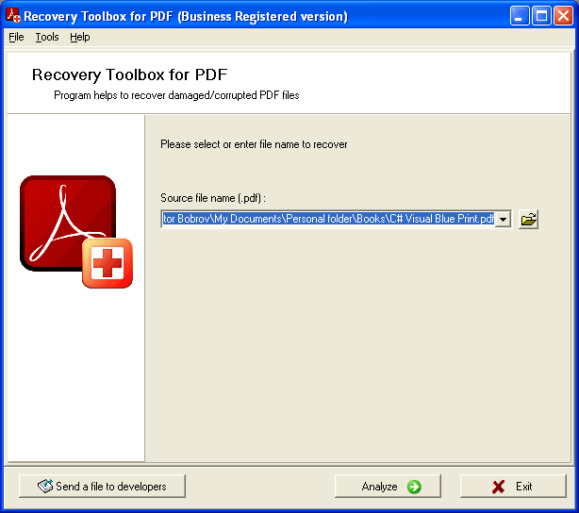
Task: Click the green arrow icon on Analyze
Action: 413,487
